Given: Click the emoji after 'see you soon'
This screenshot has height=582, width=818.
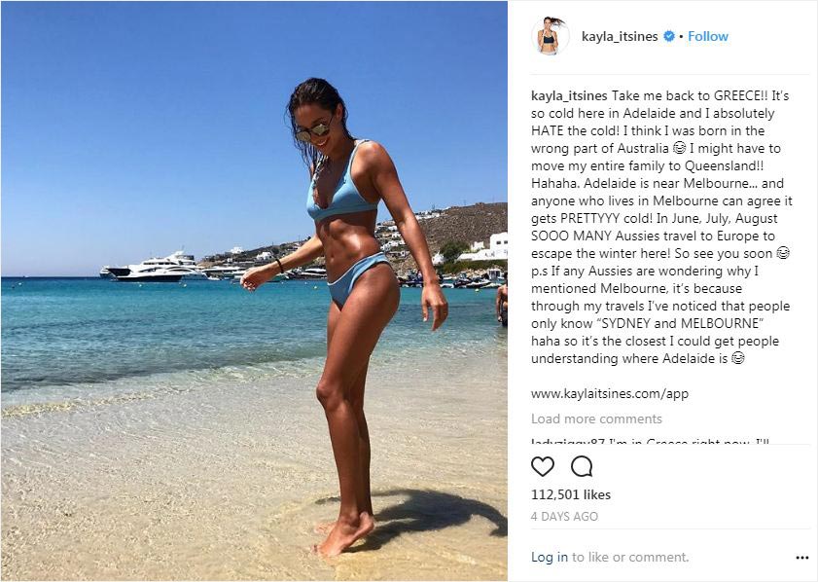Looking at the screenshot, I should pos(783,253).
